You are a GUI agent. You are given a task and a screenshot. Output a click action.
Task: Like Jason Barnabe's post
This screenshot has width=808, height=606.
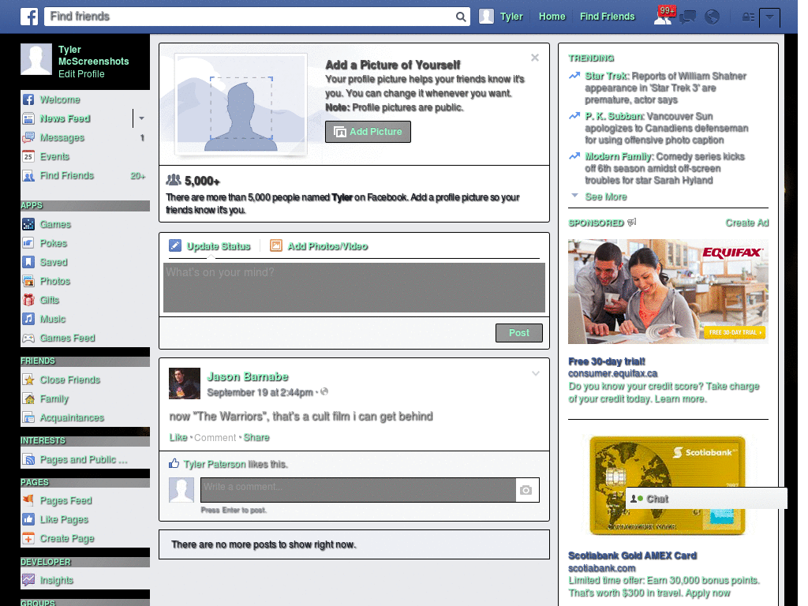178,437
